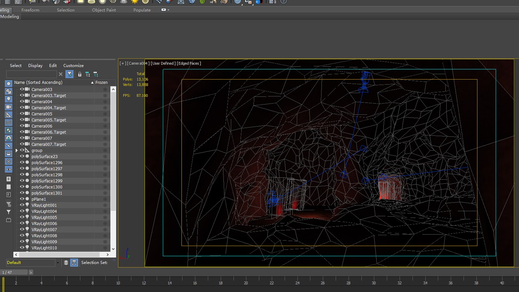This screenshot has height=292, width=519.
Task: Switch to sort by layer stack icon
Action: (66, 263)
